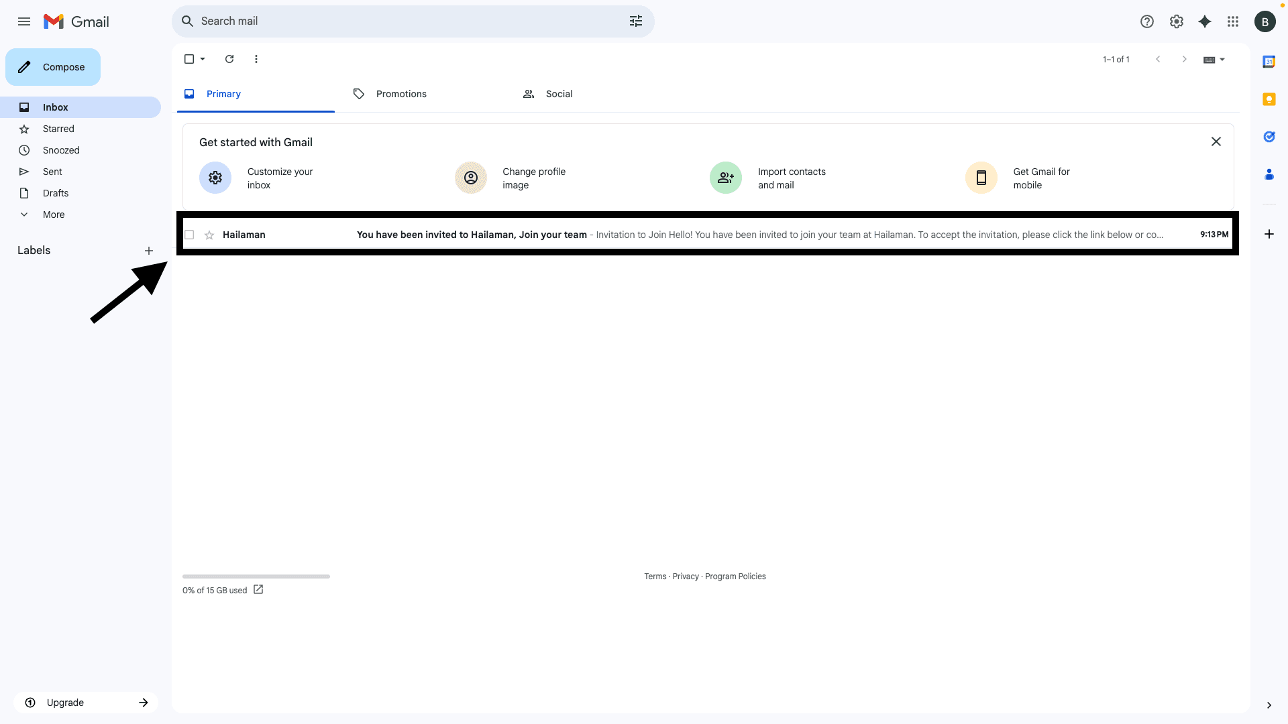Open the select dropdown arrow beside the checkbox
1288x724 pixels.
click(203, 59)
